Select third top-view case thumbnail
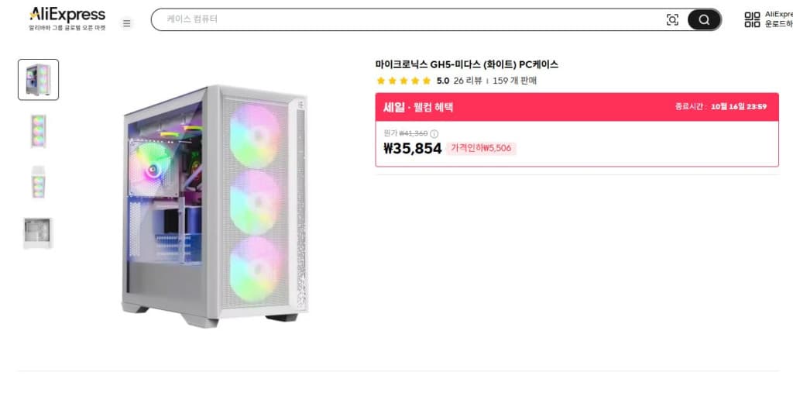793x393 pixels. (x=39, y=182)
